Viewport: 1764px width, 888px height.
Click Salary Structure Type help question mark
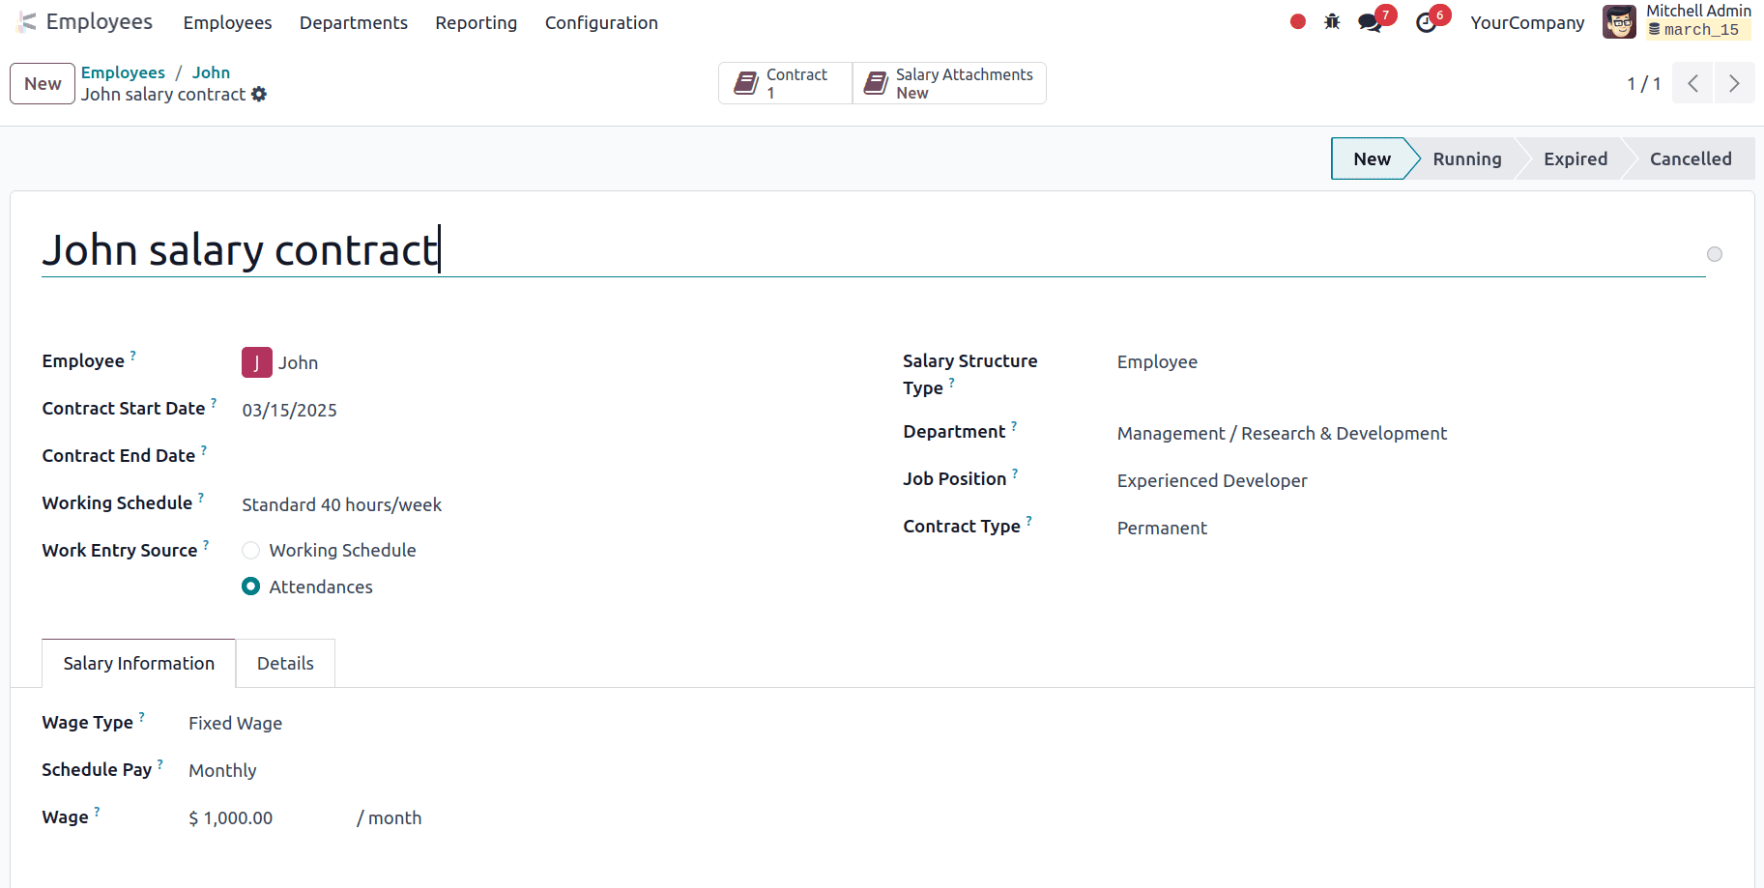coord(952,383)
